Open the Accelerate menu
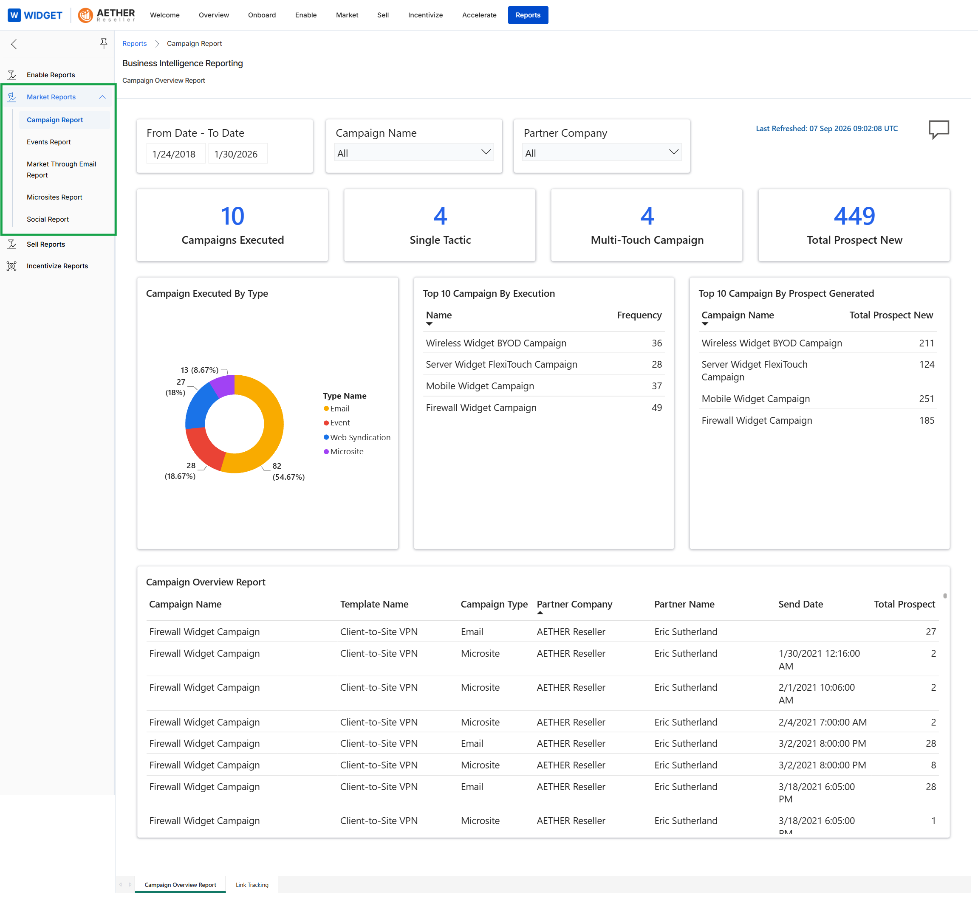The image size is (978, 903). [479, 15]
